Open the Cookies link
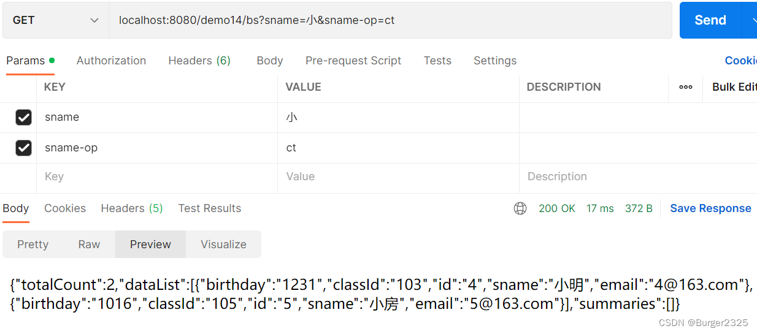Image resolution: width=757 pixels, height=334 pixels. (740, 61)
